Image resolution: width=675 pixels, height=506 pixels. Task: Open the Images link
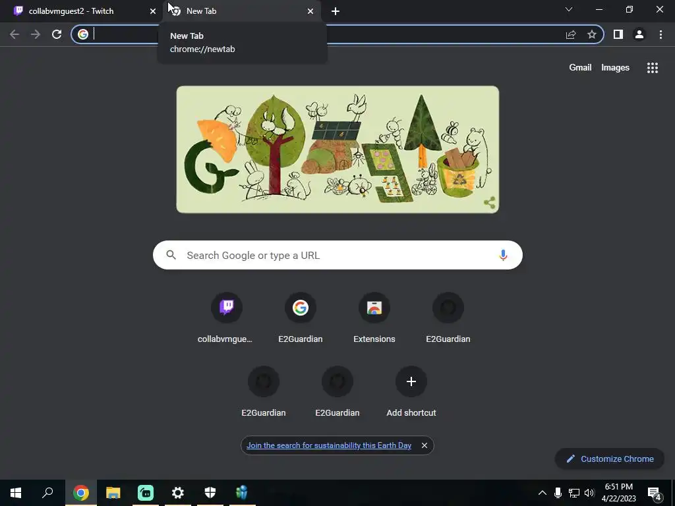click(x=615, y=68)
